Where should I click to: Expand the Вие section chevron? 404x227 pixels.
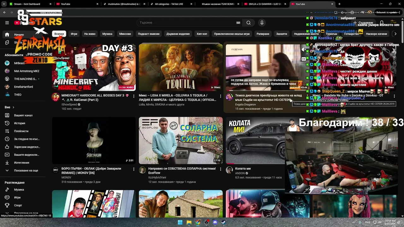pyautogui.click(x=13, y=108)
